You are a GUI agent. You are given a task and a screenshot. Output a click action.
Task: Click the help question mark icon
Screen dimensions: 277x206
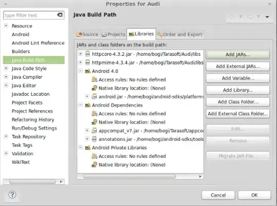click(12, 195)
